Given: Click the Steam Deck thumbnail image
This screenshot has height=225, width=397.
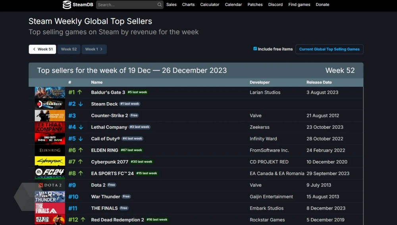Looking at the screenshot, I should (x=50, y=104).
